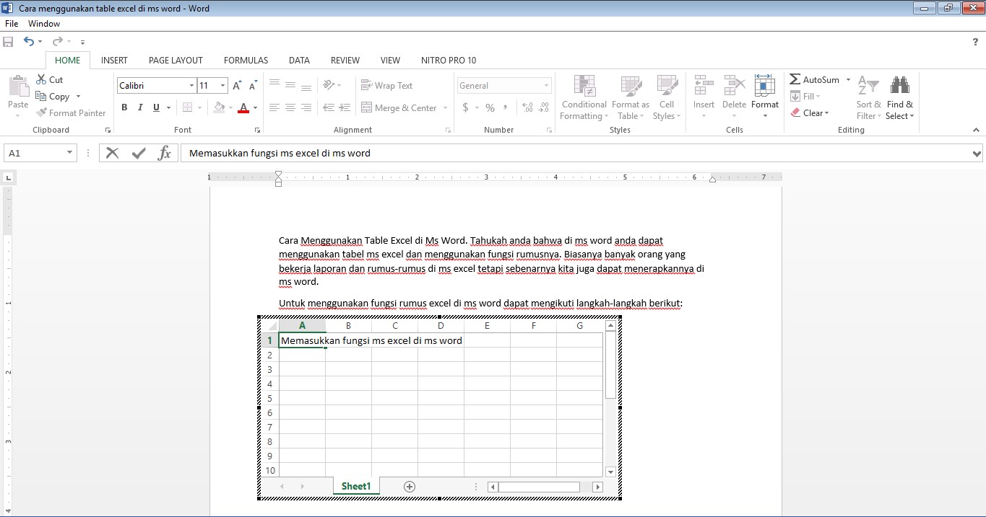
Task: Toggle Underline formatting
Action: 156,107
